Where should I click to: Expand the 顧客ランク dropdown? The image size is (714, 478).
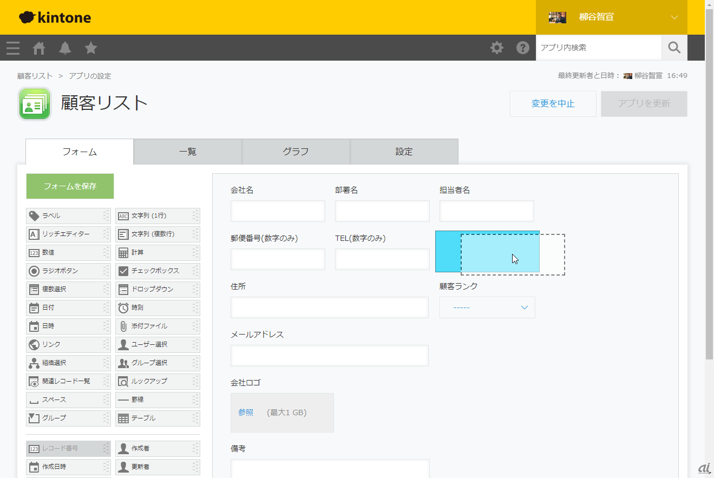pyautogui.click(x=487, y=307)
